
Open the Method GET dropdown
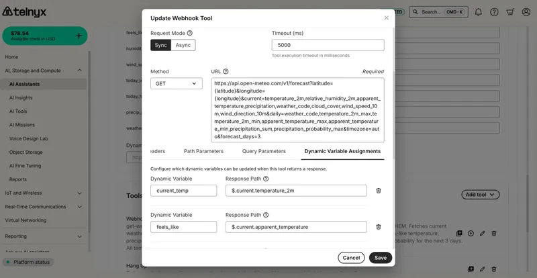click(177, 83)
